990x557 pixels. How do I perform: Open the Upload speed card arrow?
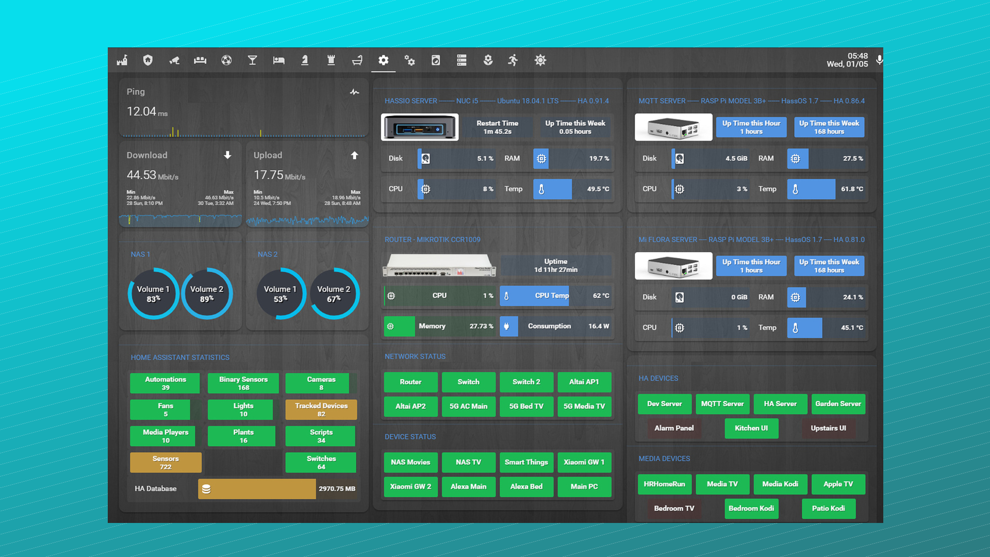pos(354,155)
